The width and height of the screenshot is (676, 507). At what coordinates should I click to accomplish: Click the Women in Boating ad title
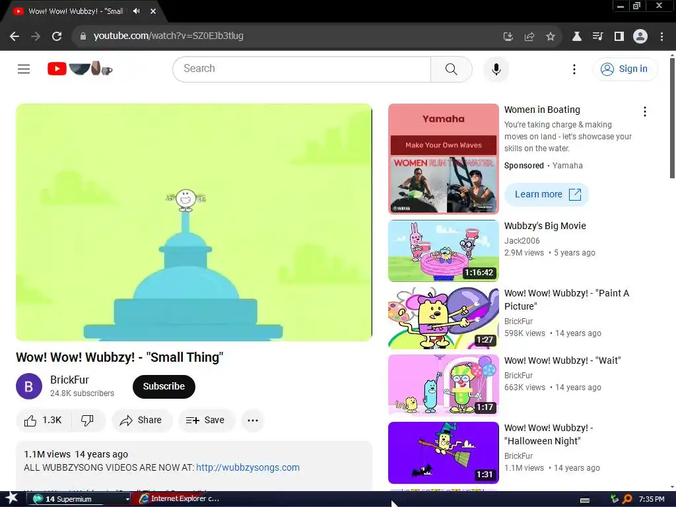click(542, 110)
